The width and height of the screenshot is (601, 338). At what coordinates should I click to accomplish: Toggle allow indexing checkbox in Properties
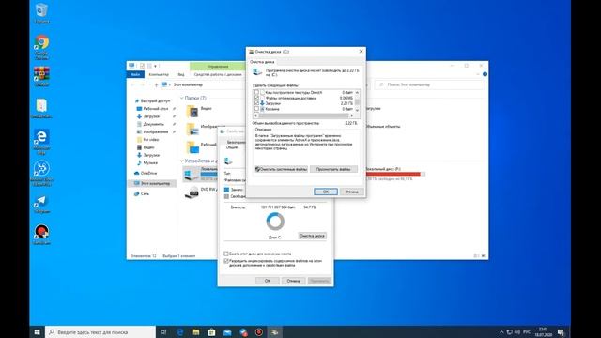tap(226, 261)
